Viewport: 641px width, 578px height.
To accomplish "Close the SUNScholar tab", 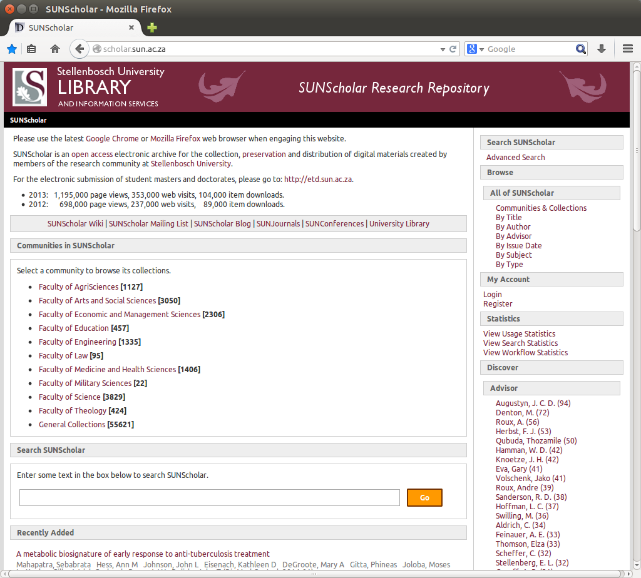I will pos(131,28).
